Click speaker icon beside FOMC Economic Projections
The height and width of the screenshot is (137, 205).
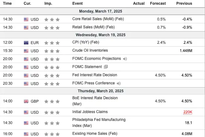click(x=125, y=59)
